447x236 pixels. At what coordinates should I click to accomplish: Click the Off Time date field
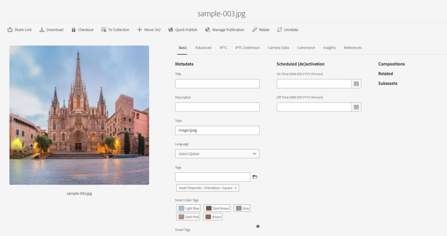pos(314,107)
